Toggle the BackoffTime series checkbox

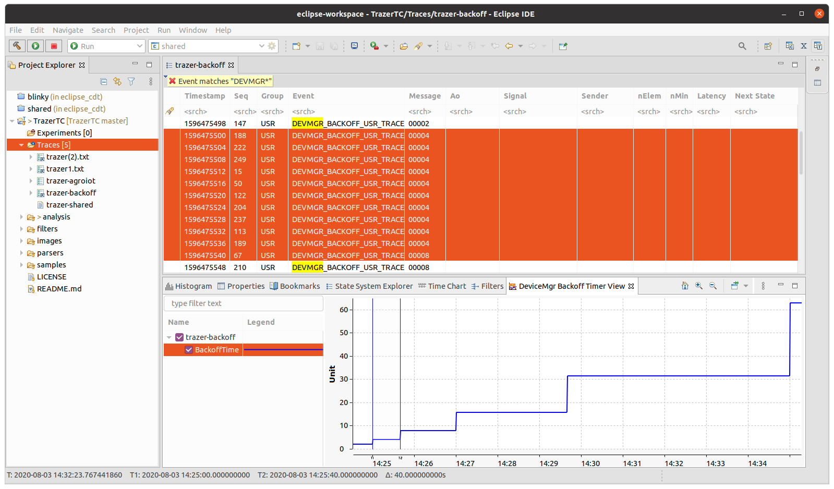(x=189, y=350)
